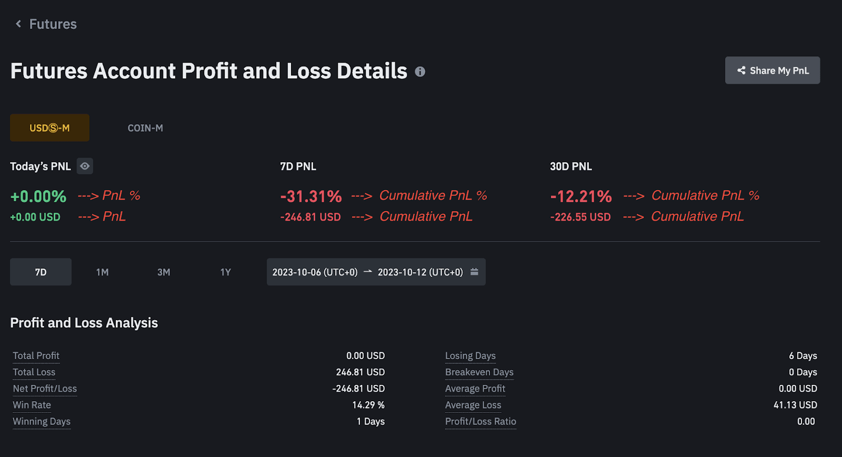Open the calendar icon in the date range
This screenshot has height=457, width=842.
[x=473, y=272]
